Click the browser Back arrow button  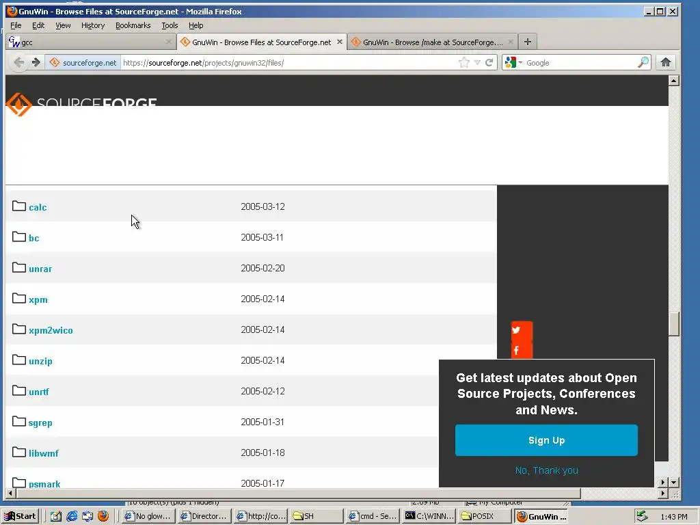[x=18, y=62]
